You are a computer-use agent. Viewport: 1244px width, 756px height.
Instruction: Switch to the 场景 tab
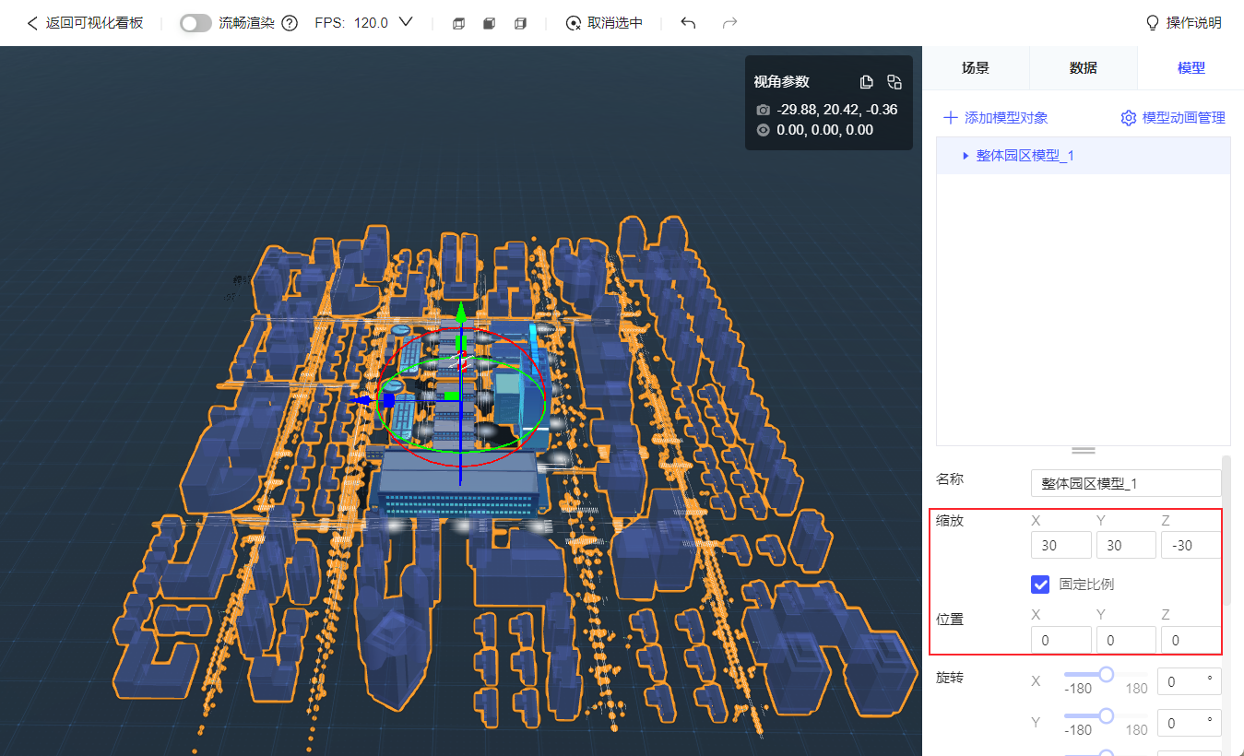click(976, 68)
